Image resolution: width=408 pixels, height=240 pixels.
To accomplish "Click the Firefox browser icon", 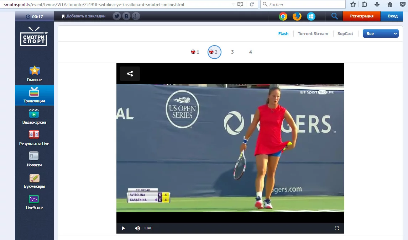I will [x=297, y=16].
